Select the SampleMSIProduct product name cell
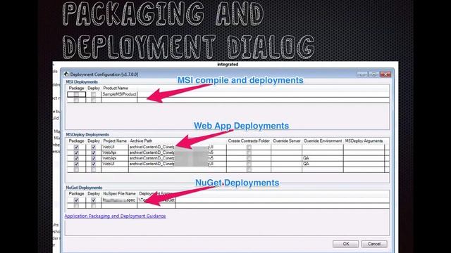This screenshot has height=253, width=451. point(119,94)
